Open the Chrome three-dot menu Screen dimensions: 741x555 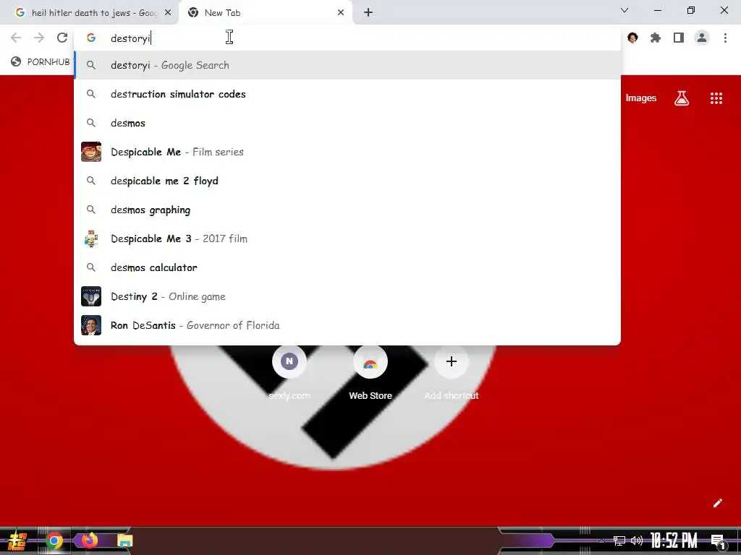(725, 38)
